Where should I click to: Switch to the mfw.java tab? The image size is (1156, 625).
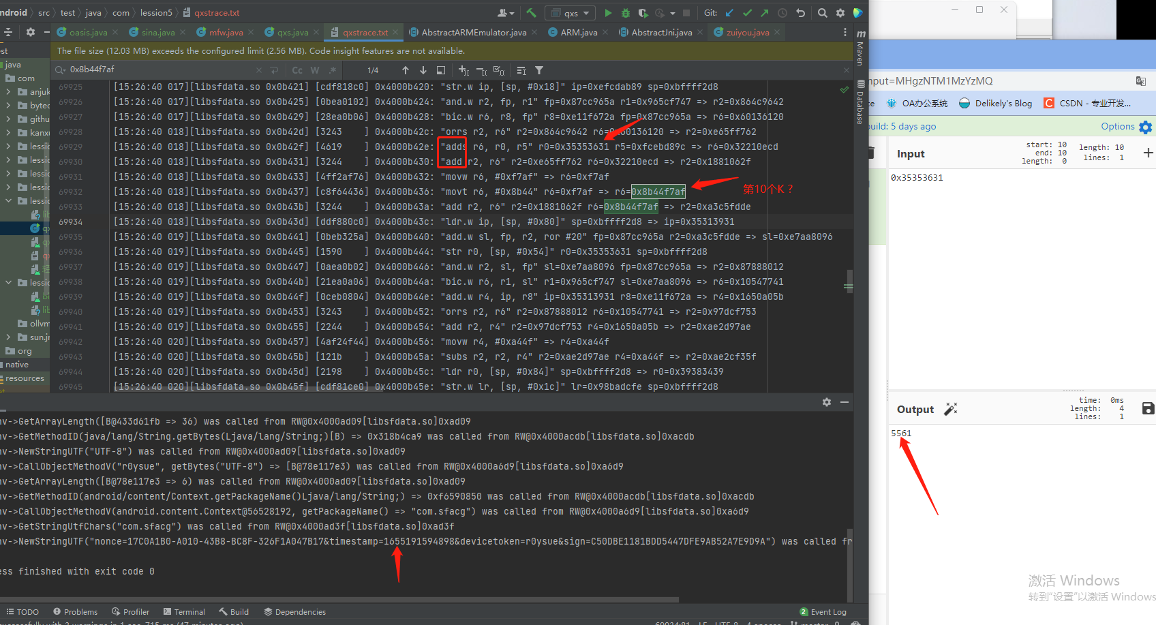(226, 32)
